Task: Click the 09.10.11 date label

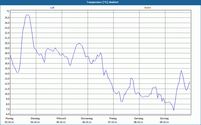Action: coord(164,122)
